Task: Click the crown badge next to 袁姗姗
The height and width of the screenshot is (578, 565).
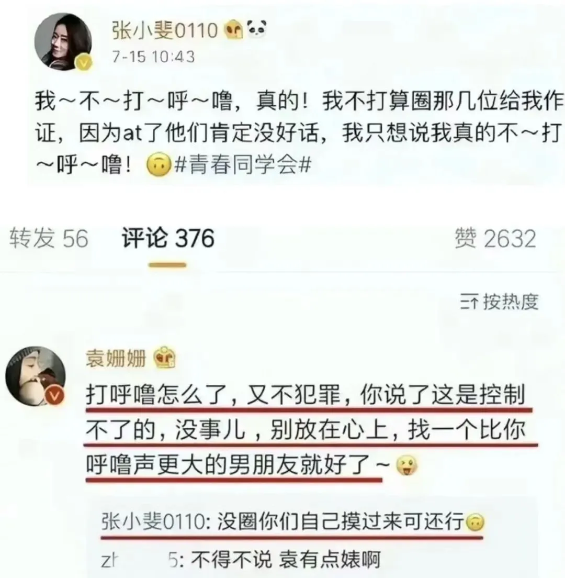Action: (x=165, y=357)
